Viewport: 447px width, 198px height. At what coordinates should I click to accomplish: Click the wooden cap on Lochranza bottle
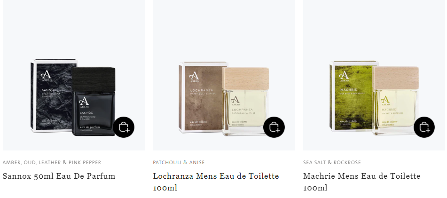246,78
